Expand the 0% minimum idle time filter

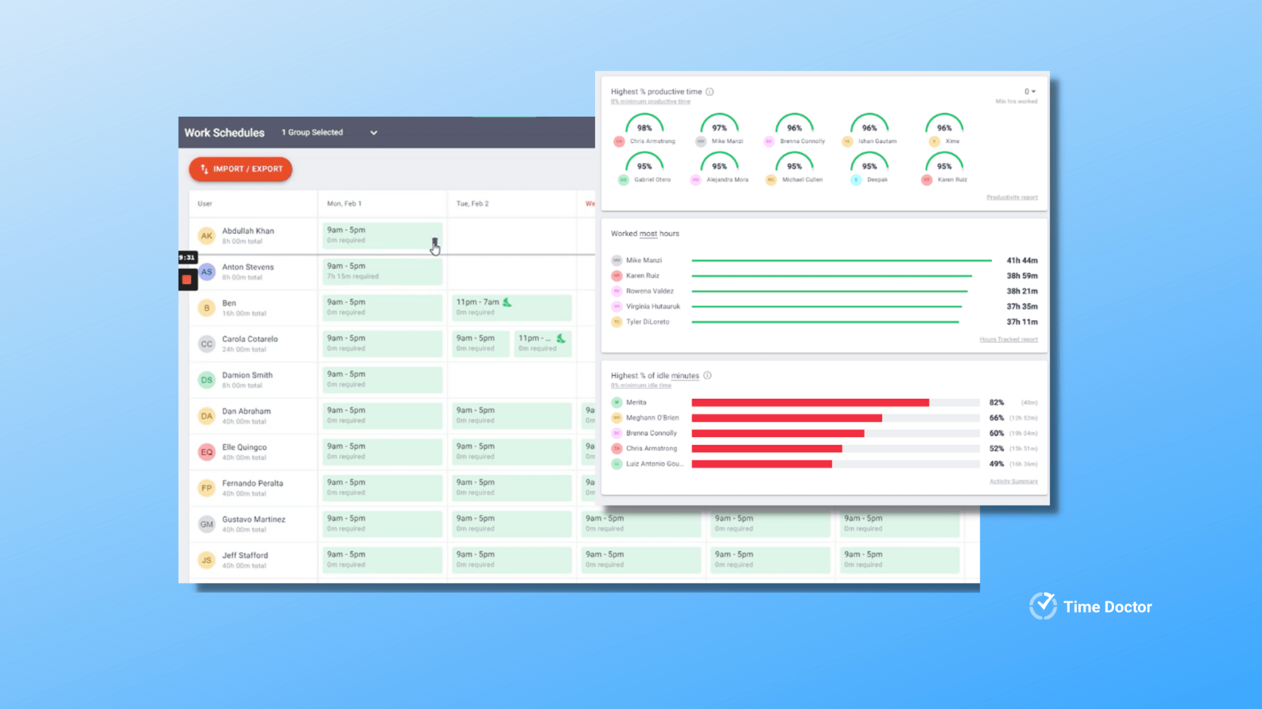click(x=640, y=385)
